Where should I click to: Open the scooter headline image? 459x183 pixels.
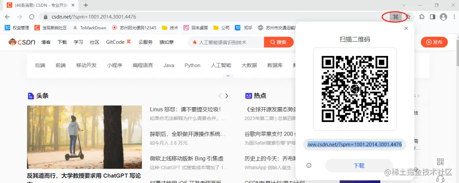[x=84, y=137]
